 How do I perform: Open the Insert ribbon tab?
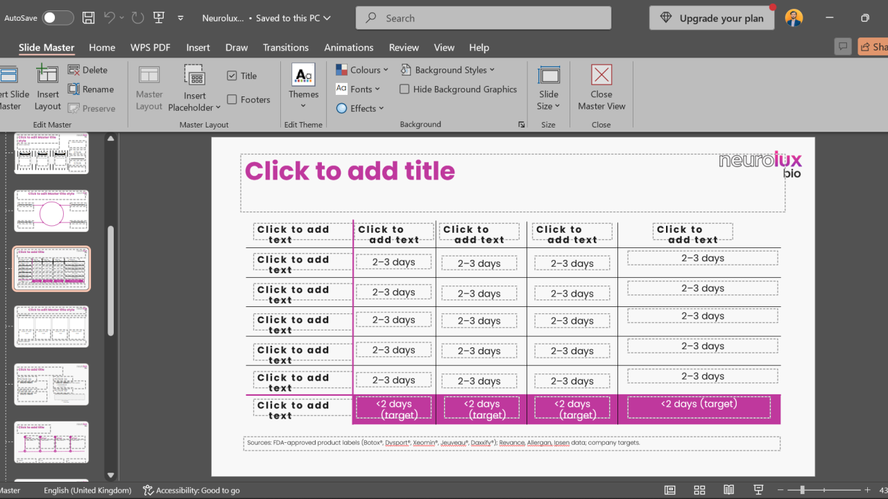click(x=198, y=47)
